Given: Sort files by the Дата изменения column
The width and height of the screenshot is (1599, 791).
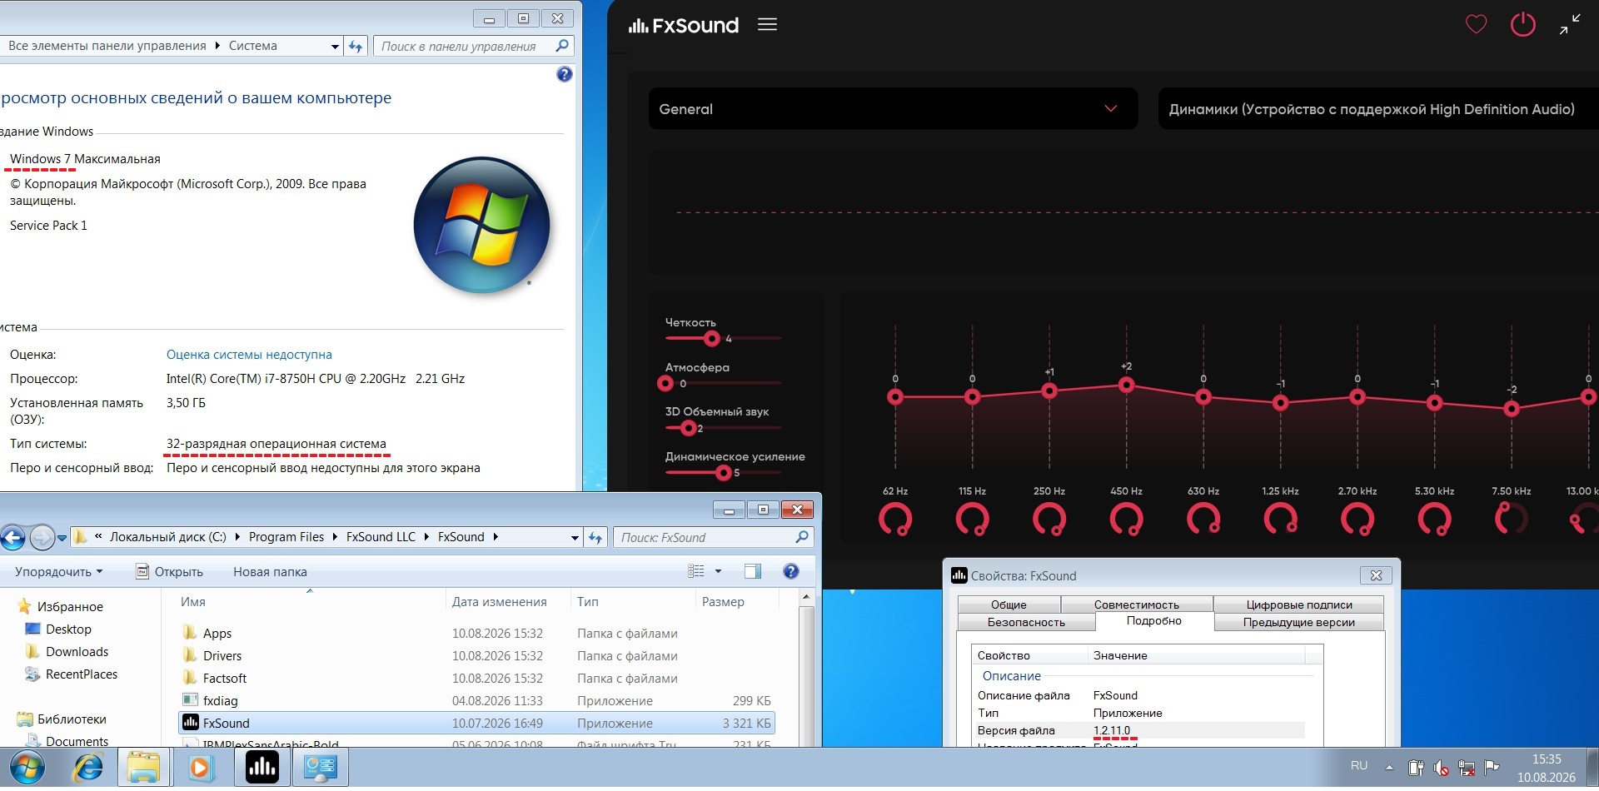Looking at the screenshot, I should click(507, 602).
